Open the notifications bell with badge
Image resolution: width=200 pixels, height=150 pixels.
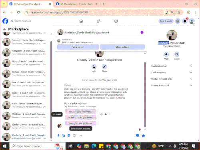185,21
